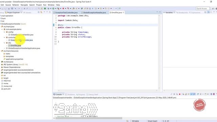Click into the Quick Access field

click(203, 8)
